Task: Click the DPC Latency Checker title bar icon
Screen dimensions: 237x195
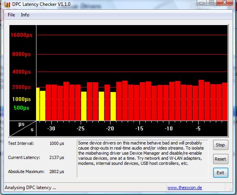Action: [7, 5]
